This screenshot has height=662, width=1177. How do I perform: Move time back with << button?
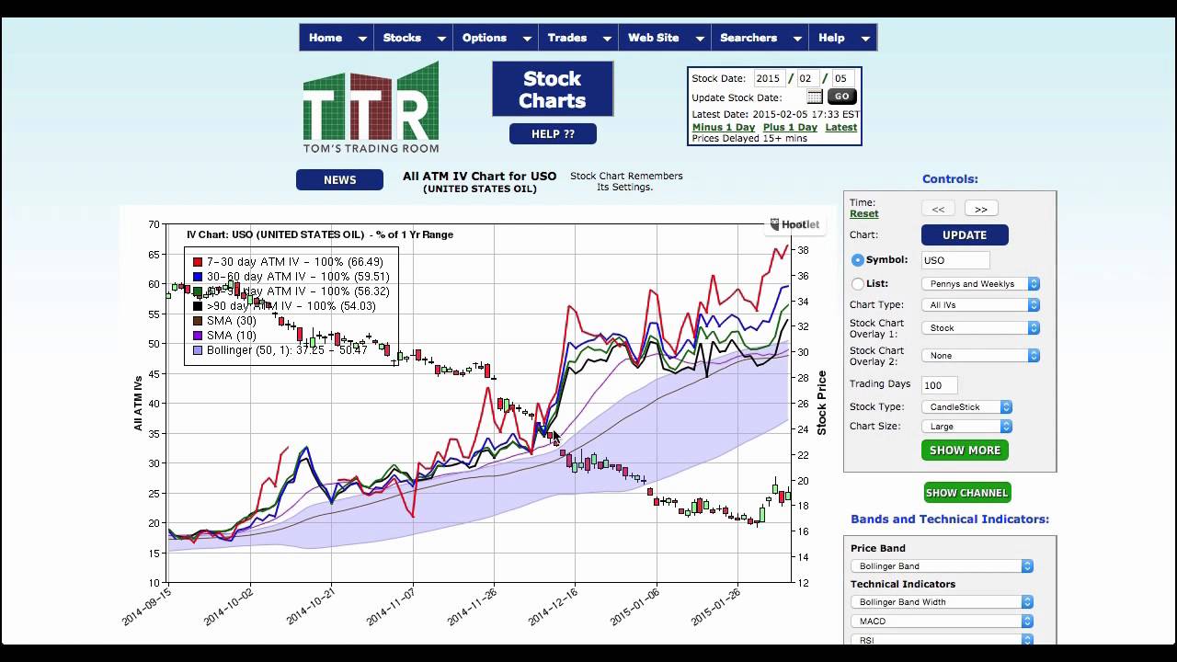pyautogui.click(x=938, y=209)
